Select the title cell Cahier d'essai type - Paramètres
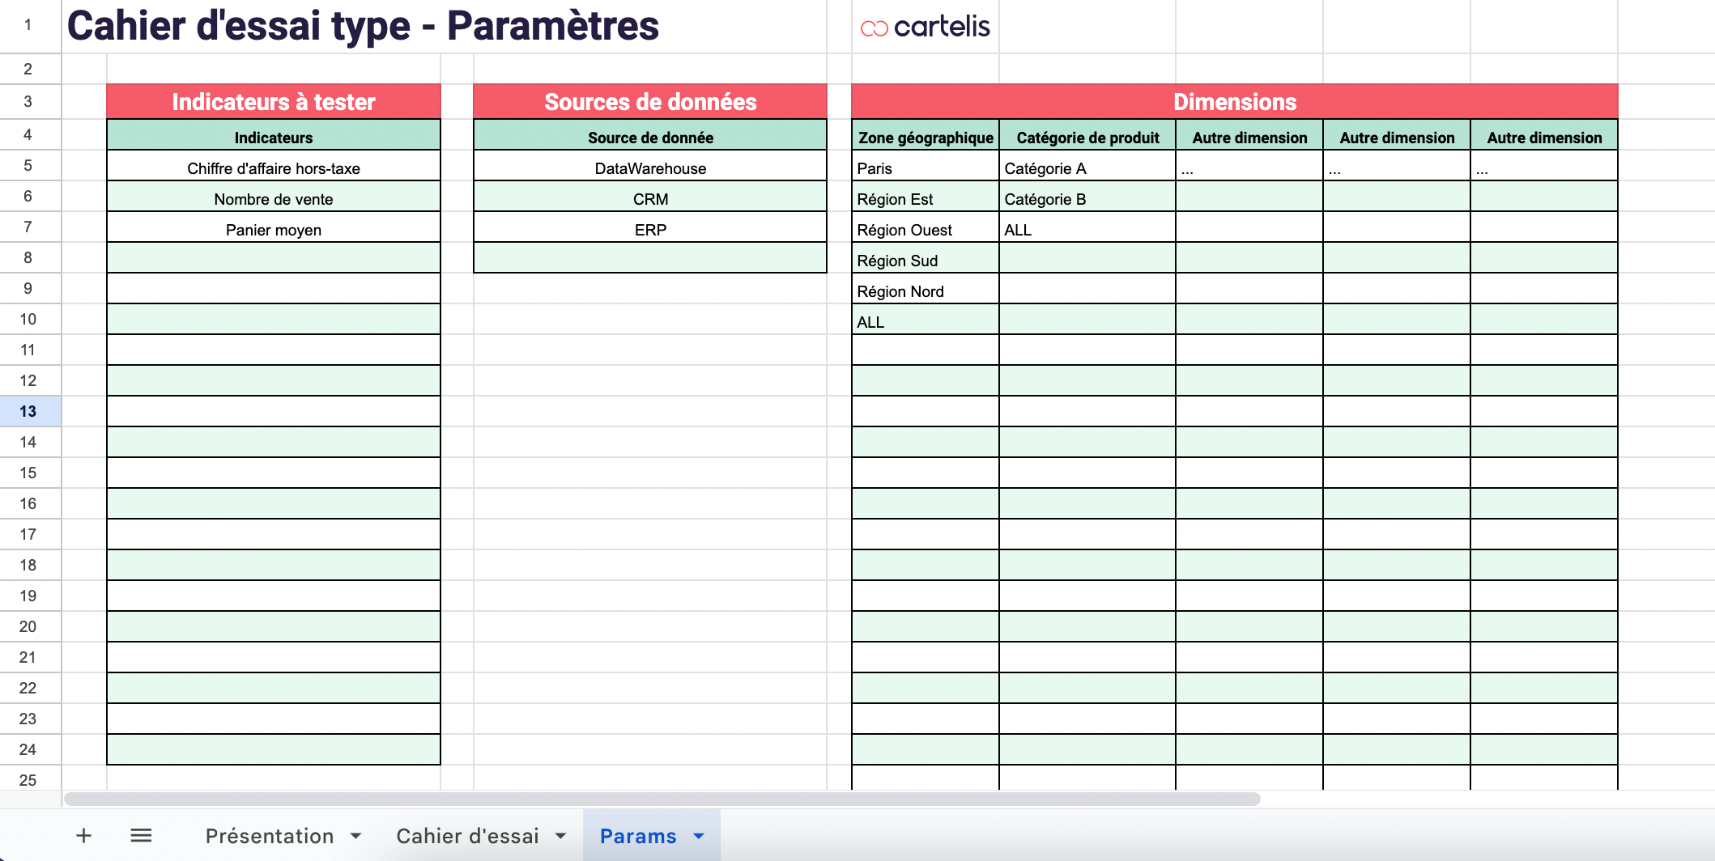 pyautogui.click(x=363, y=26)
